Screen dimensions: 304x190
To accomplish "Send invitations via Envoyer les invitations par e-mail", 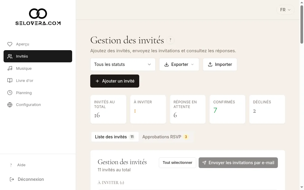I will pos(238,163).
